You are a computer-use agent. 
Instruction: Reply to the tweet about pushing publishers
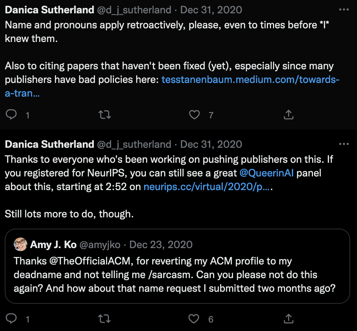coord(11,319)
